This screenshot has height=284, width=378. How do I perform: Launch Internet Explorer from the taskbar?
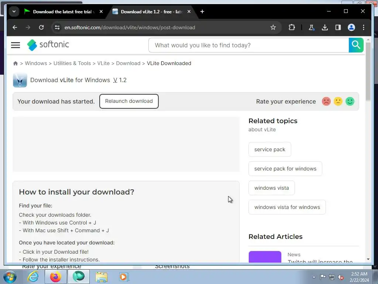click(x=33, y=277)
